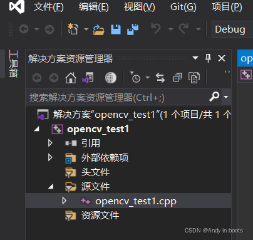Image resolution: width=253 pixels, height=240 pixels.
Task: Switch between solution and folder views icon
Action: click(x=88, y=78)
